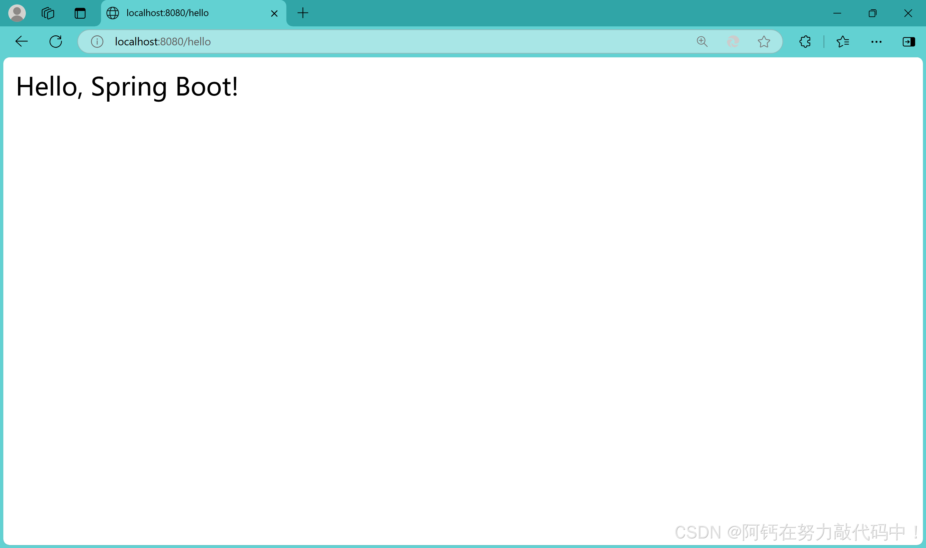Restore down the browser window
The image size is (926, 548).
pos(873,13)
